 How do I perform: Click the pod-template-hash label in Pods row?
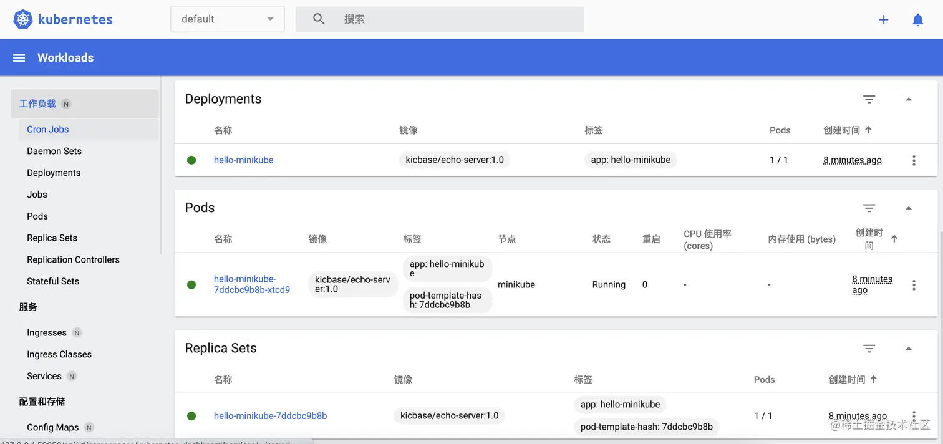click(x=447, y=301)
